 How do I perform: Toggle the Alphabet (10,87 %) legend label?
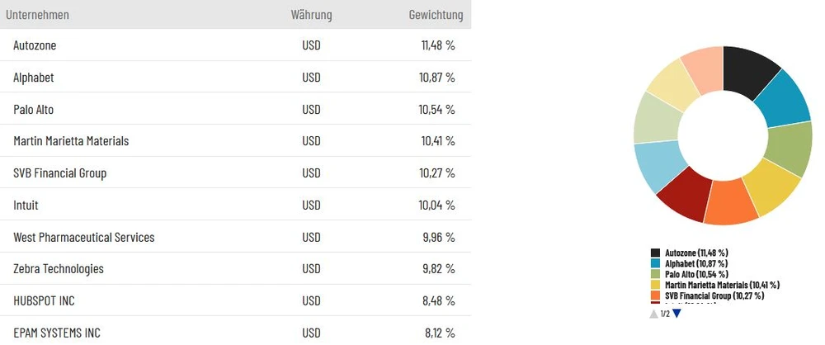click(696, 263)
